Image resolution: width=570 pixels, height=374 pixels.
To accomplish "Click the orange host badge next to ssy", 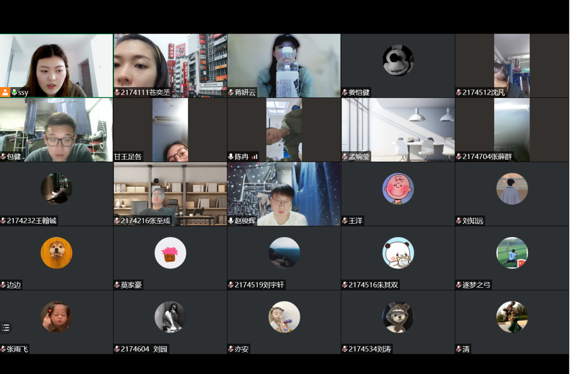I will pos(5,92).
